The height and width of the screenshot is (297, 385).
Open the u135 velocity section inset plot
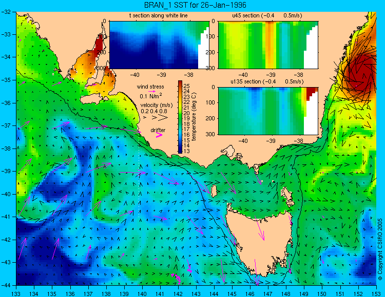[268, 111]
